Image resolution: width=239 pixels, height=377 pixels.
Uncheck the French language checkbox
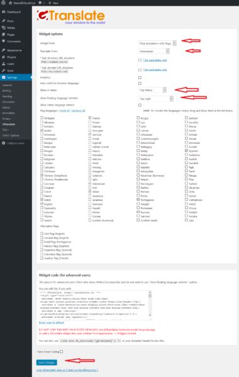click(90, 118)
